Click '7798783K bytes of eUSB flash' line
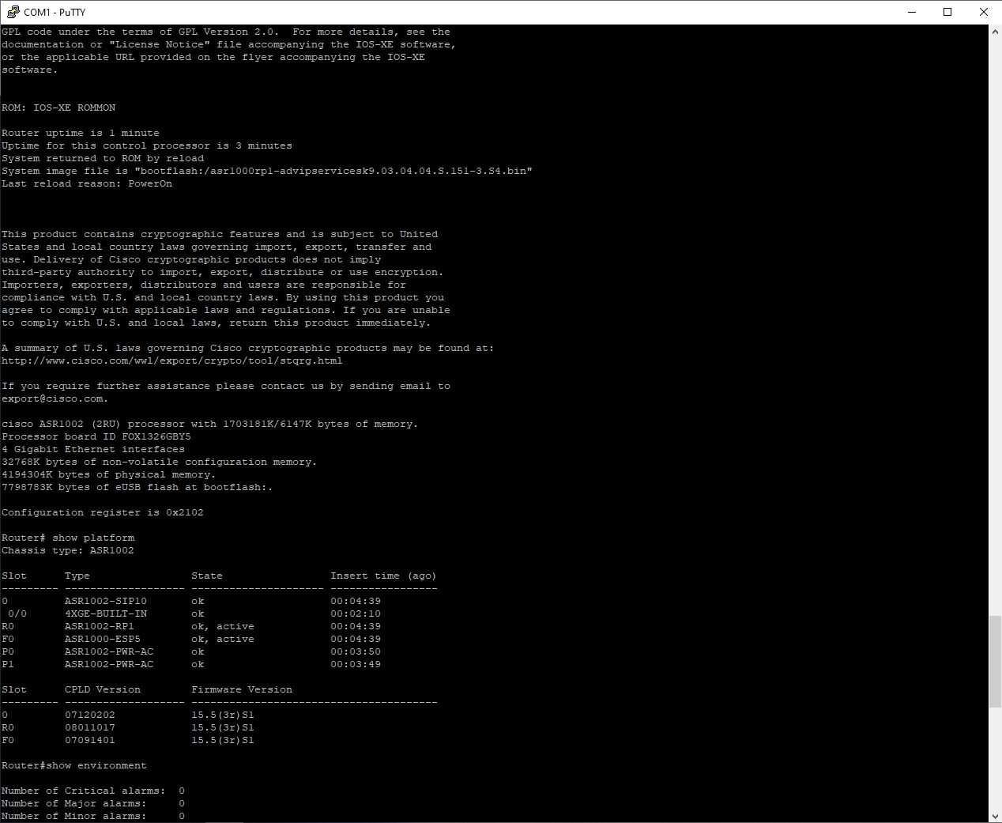Viewport: 1002px width, 823px height. pyautogui.click(x=137, y=487)
